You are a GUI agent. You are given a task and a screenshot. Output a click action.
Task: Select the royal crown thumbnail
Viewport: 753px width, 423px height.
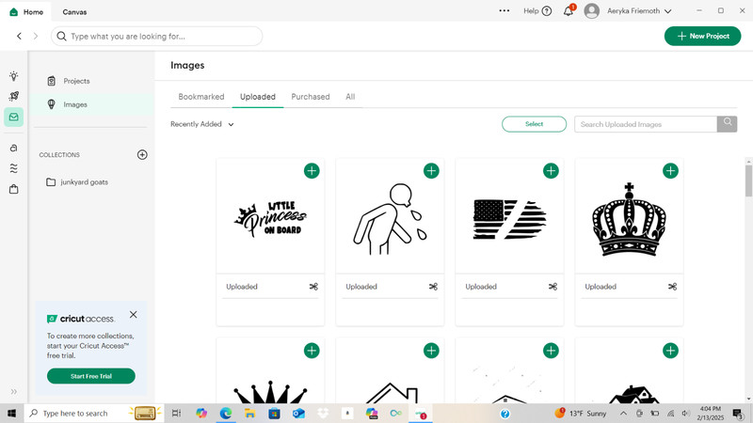coord(629,220)
